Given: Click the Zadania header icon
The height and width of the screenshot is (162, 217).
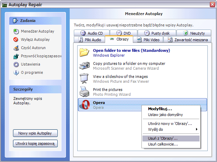Looking at the screenshot, I should 15,21.
